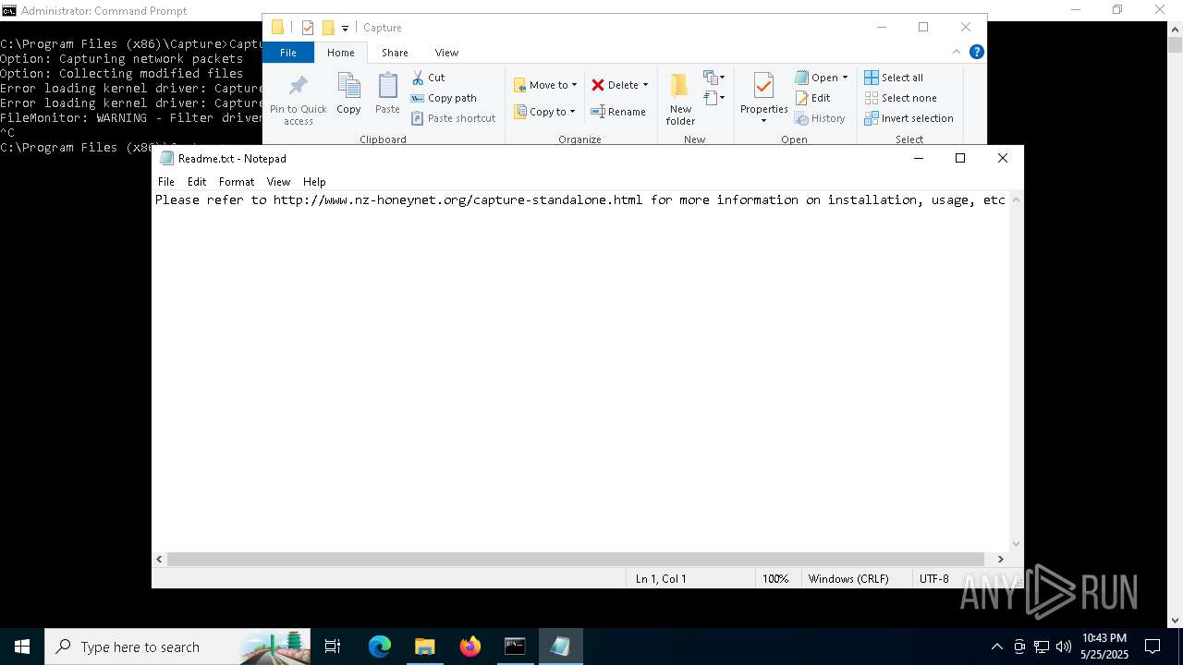Maximize the Notepad window

(960, 158)
